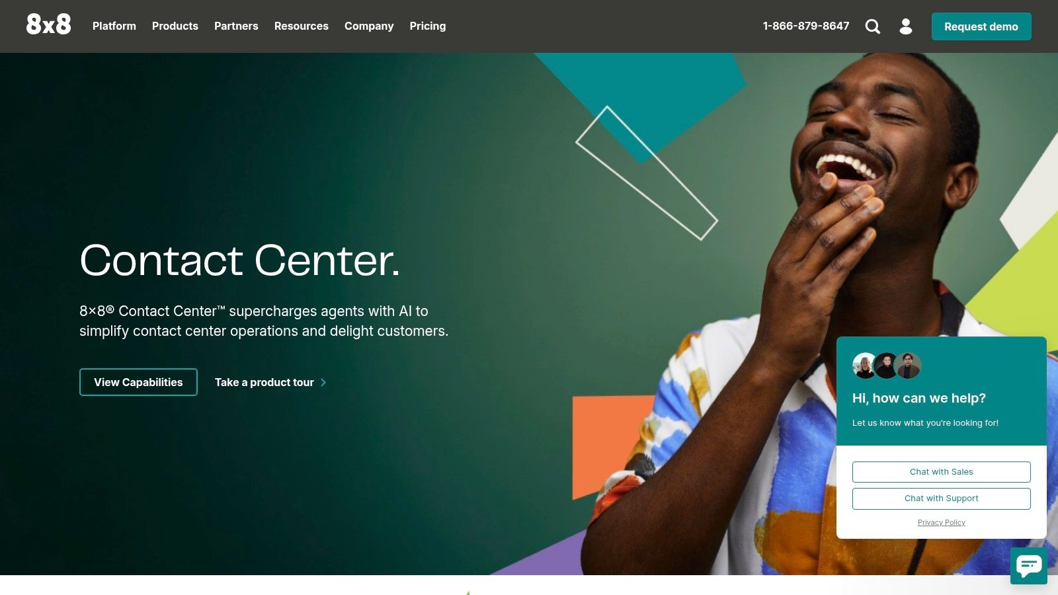Click the user account icon
Viewport: 1058px width, 595px height.
[906, 26]
